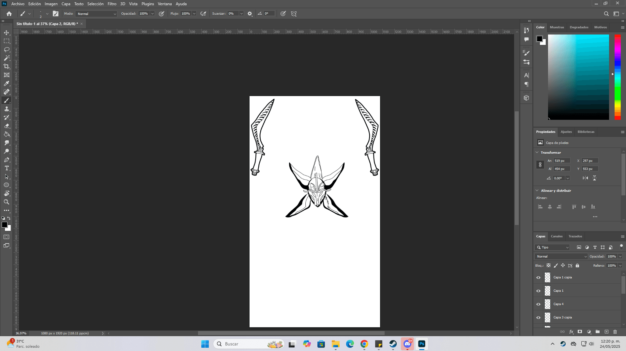Viewport: 626px width, 351px height.
Task: Click the foreground color swatch in toolbar
Action: 5,225
